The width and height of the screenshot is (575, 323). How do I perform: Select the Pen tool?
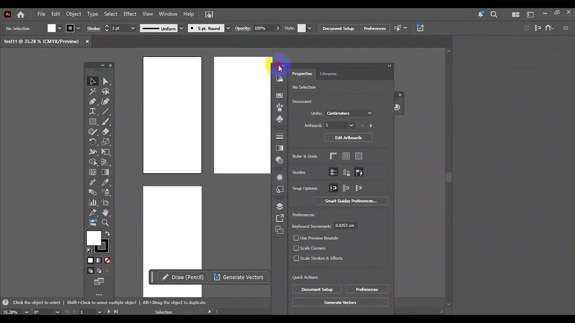pyautogui.click(x=93, y=101)
